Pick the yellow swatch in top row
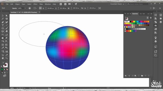Screen dimensions: 163x91 [134, 21]
